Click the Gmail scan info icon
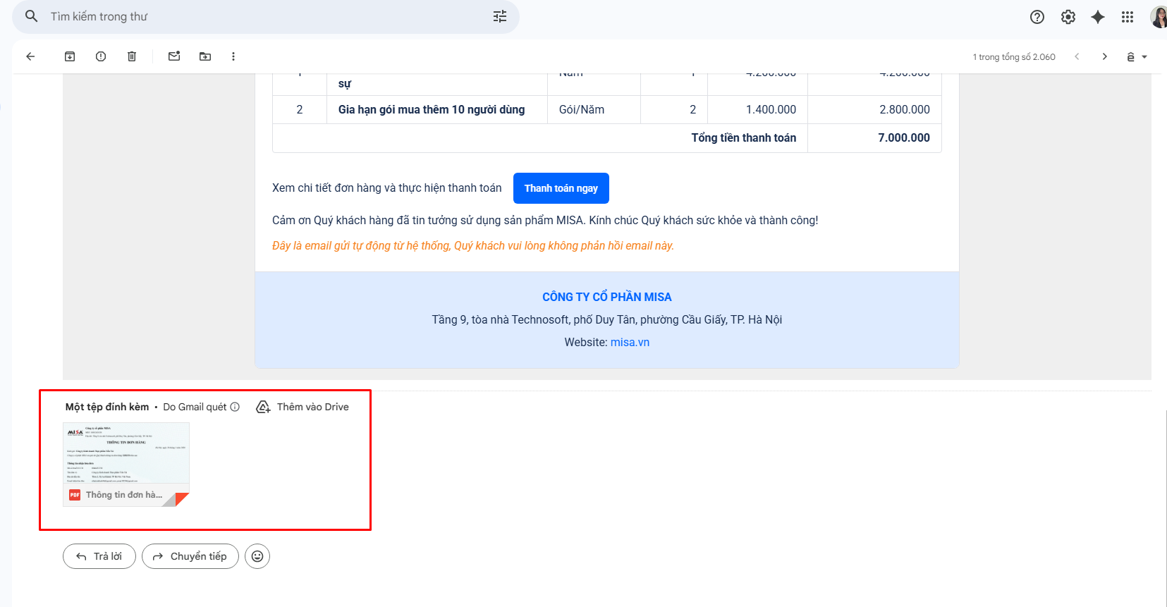The height and width of the screenshot is (607, 1167). pos(235,407)
